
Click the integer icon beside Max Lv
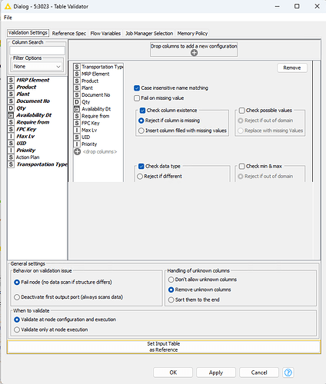(x=11, y=136)
